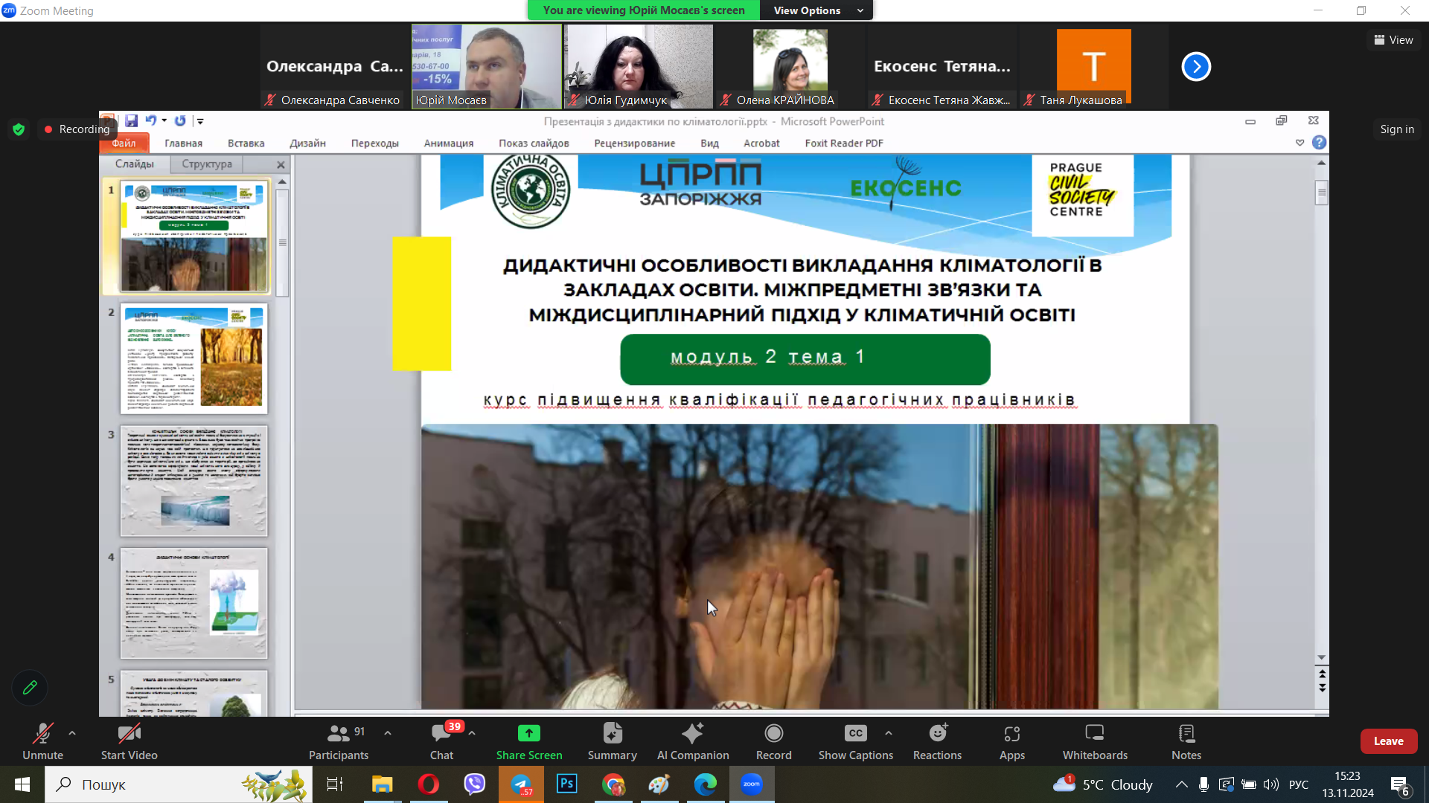The image size is (1429, 803).
Task: Switch to the Анимация ribbon tab
Action: tap(448, 143)
